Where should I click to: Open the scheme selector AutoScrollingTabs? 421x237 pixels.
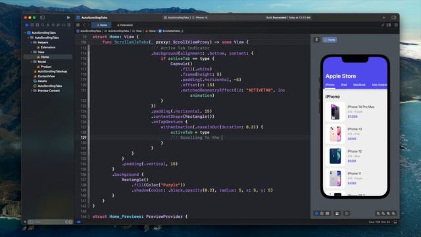pos(176,18)
